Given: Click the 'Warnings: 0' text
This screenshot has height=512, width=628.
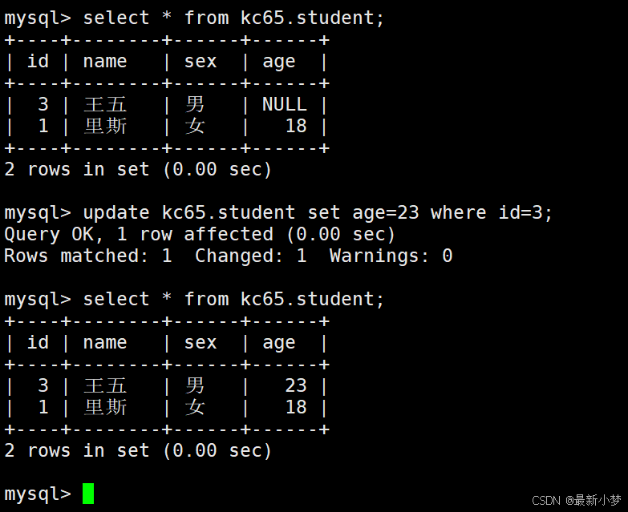Looking at the screenshot, I should pyautogui.click(x=391, y=256).
